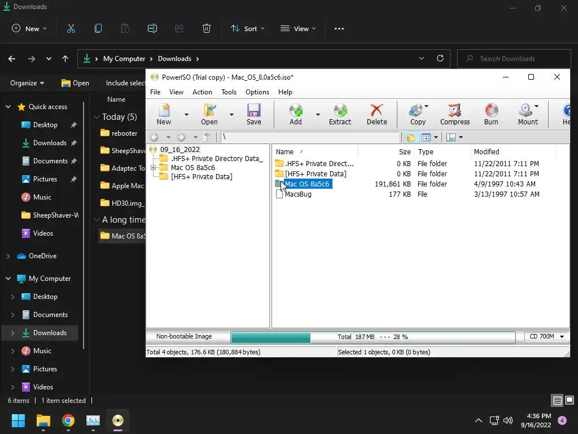The width and height of the screenshot is (578, 434).
Task: Click the PowerISO view mode grid icon
Action: [426, 138]
